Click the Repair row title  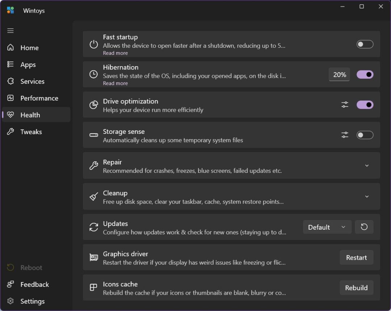pos(112,162)
